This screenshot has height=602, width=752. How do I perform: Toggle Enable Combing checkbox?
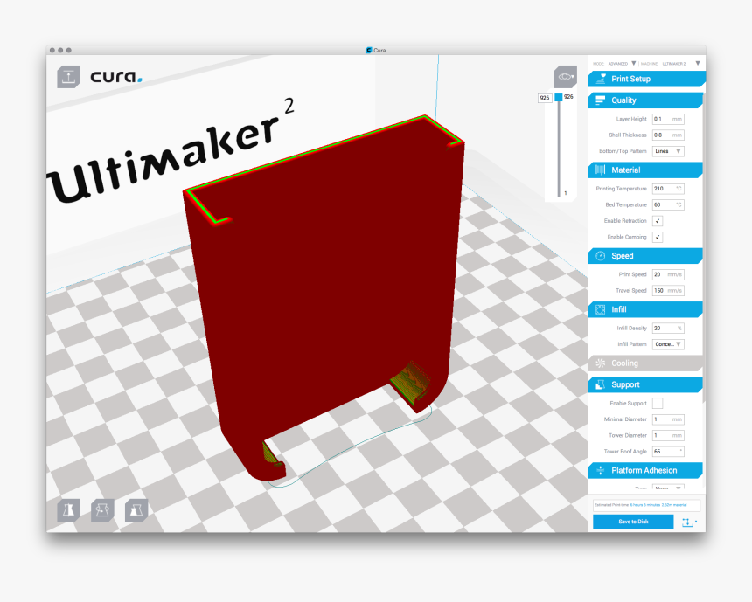(658, 237)
